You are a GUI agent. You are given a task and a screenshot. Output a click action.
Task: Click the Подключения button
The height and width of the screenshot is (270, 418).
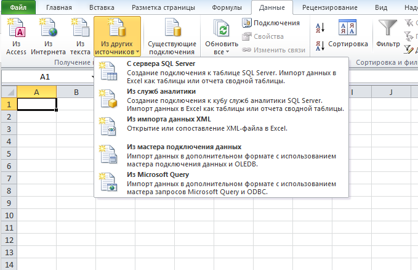[x=271, y=23]
